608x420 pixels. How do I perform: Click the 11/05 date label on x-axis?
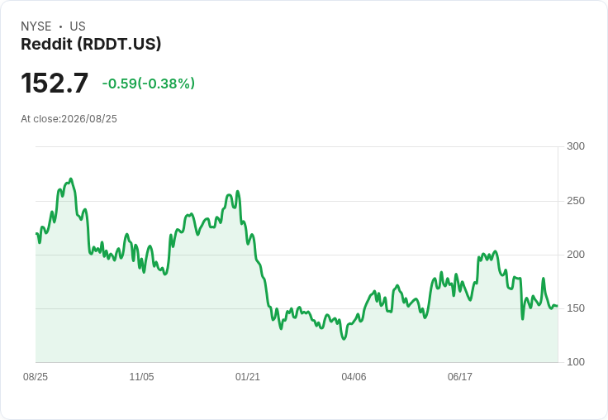point(141,376)
